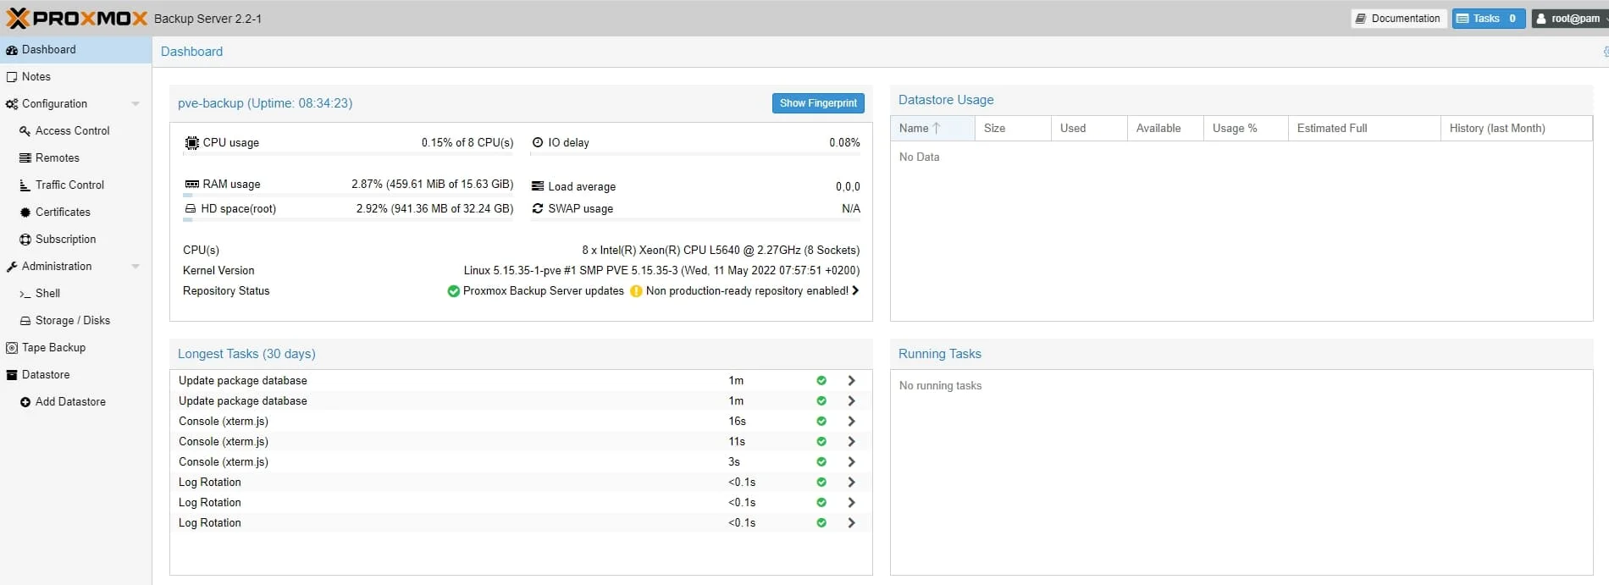1609x585 pixels.
Task: Click the SWAP usage refresh icon
Action: [x=537, y=208]
